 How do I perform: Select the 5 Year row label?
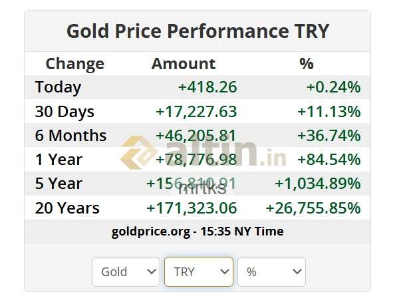click(x=59, y=184)
